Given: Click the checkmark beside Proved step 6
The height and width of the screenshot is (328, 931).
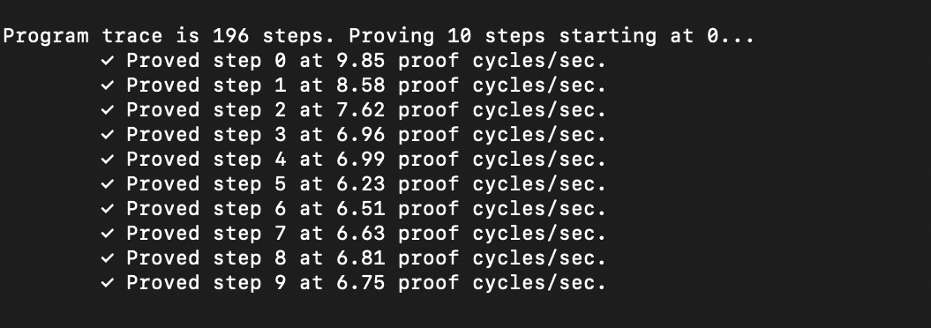Looking at the screenshot, I should [107, 209].
